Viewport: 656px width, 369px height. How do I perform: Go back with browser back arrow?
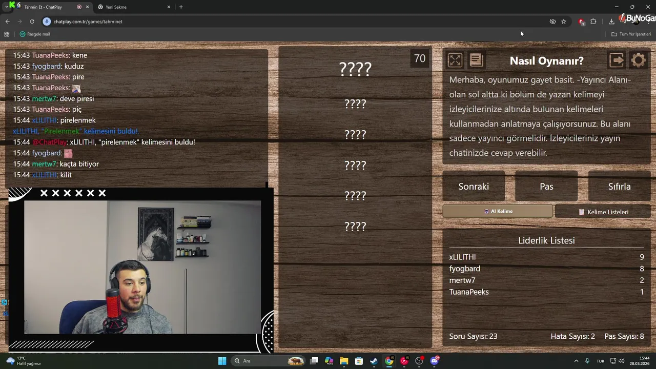click(x=7, y=22)
